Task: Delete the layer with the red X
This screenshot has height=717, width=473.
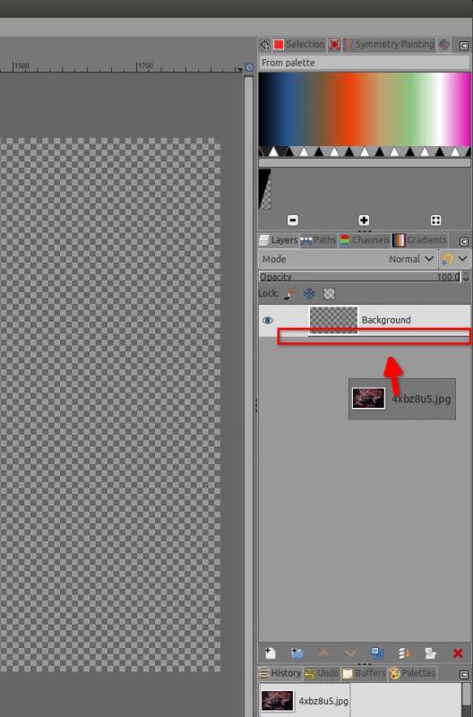Action: [458, 653]
